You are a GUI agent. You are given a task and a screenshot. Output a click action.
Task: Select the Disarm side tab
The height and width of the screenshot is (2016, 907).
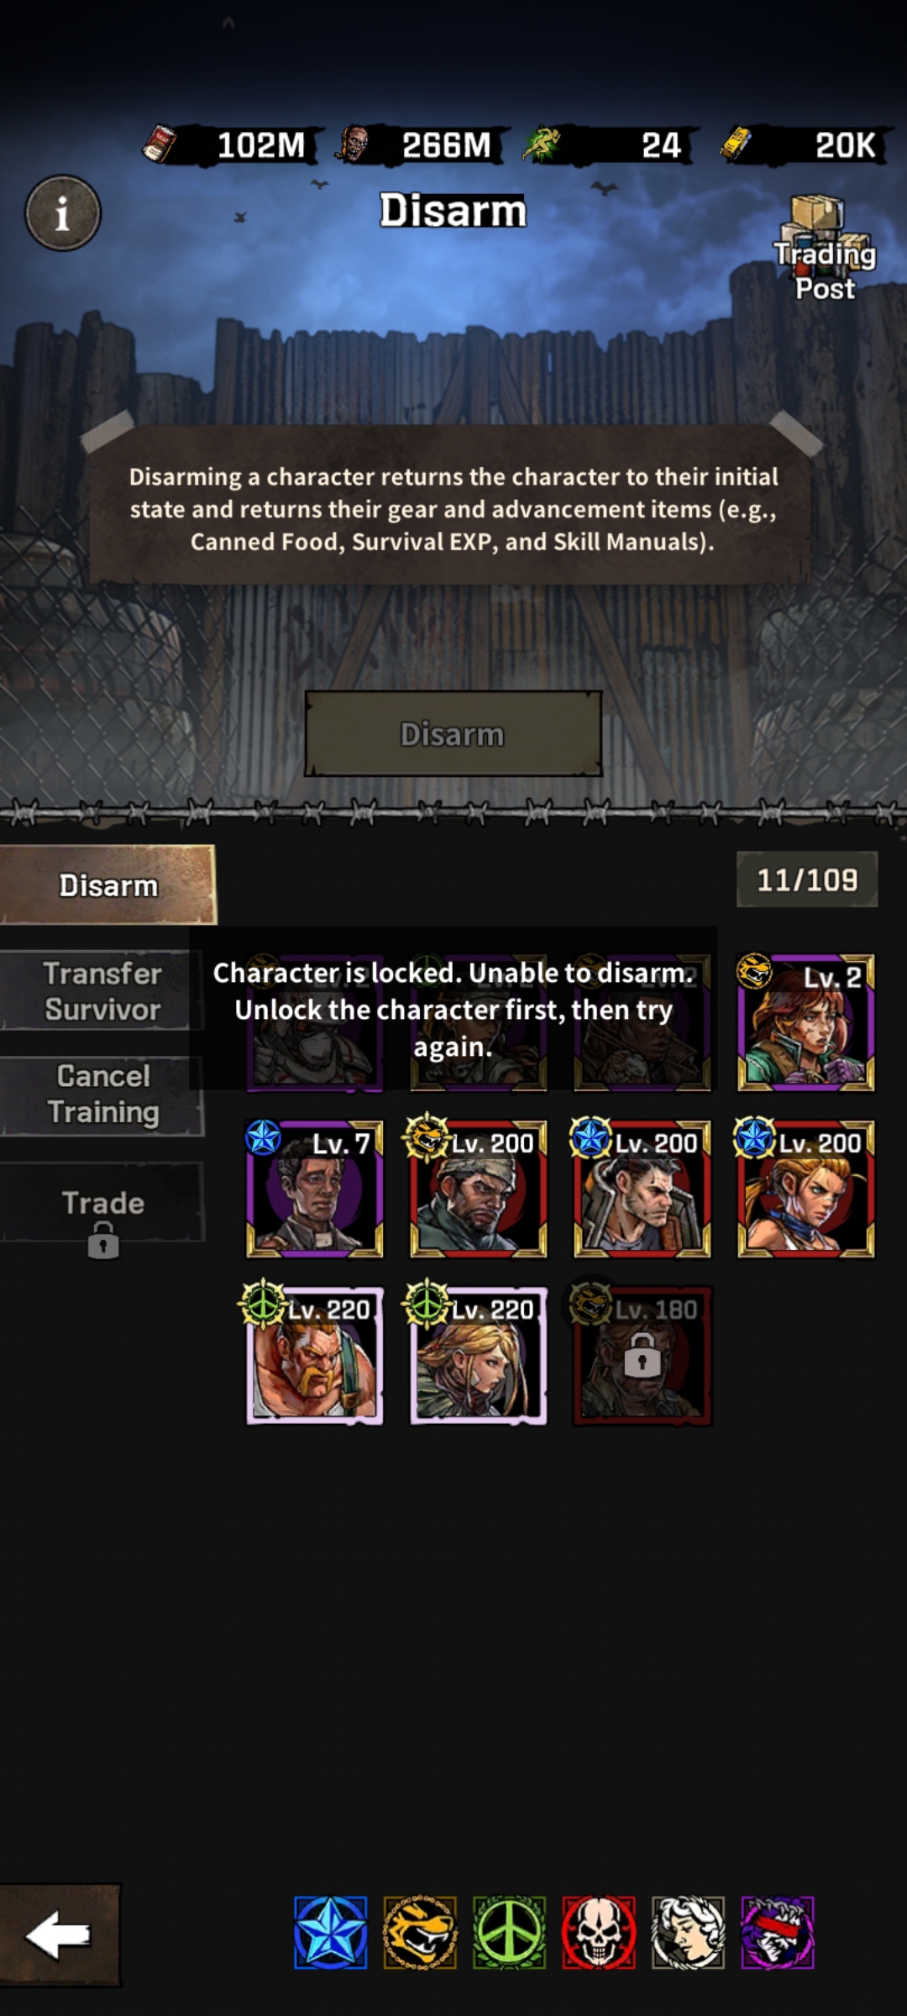(108, 885)
